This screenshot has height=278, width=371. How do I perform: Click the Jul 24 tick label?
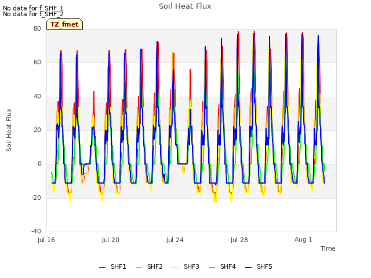pyautogui.click(x=175, y=240)
